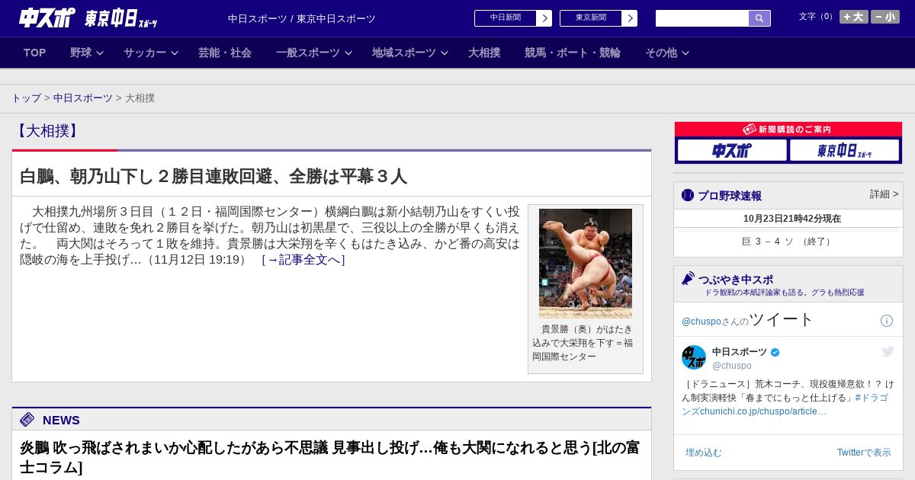Expand the サッカー dropdown chevron
The image size is (915, 480).
point(175,53)
